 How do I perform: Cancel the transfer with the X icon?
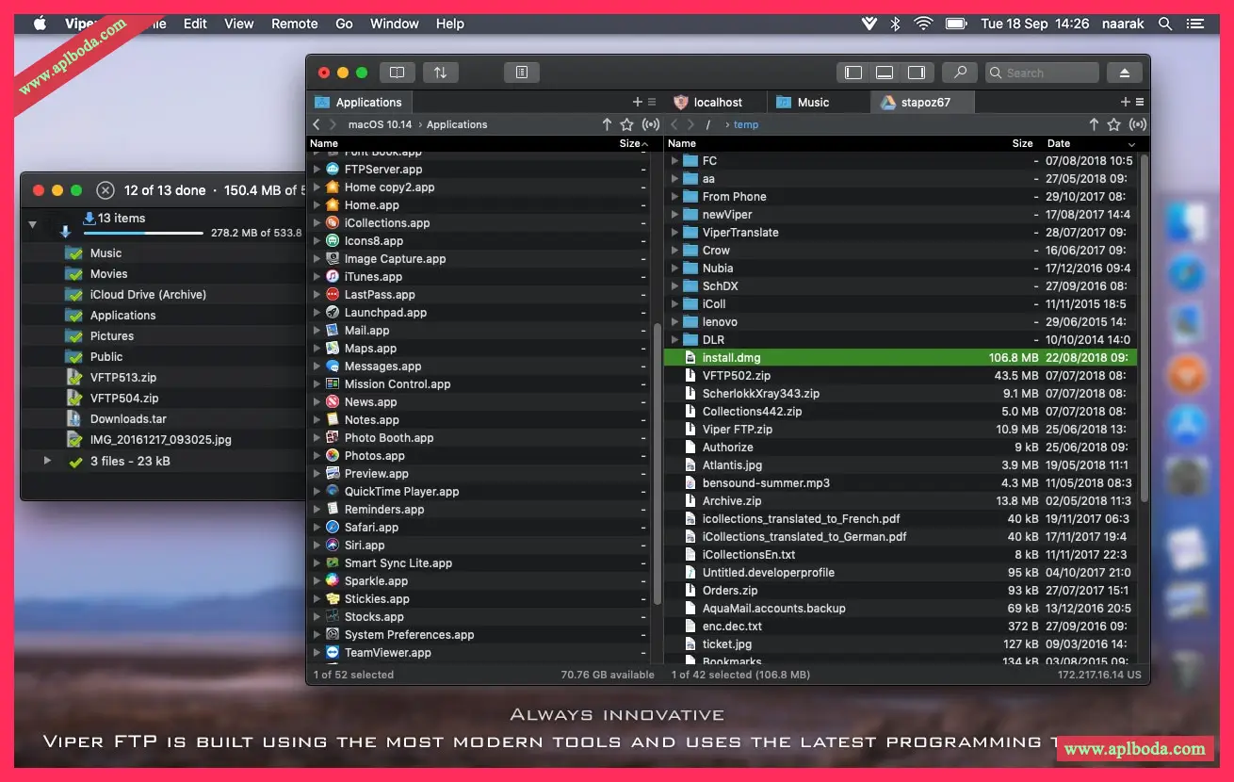tap(106, 190)
